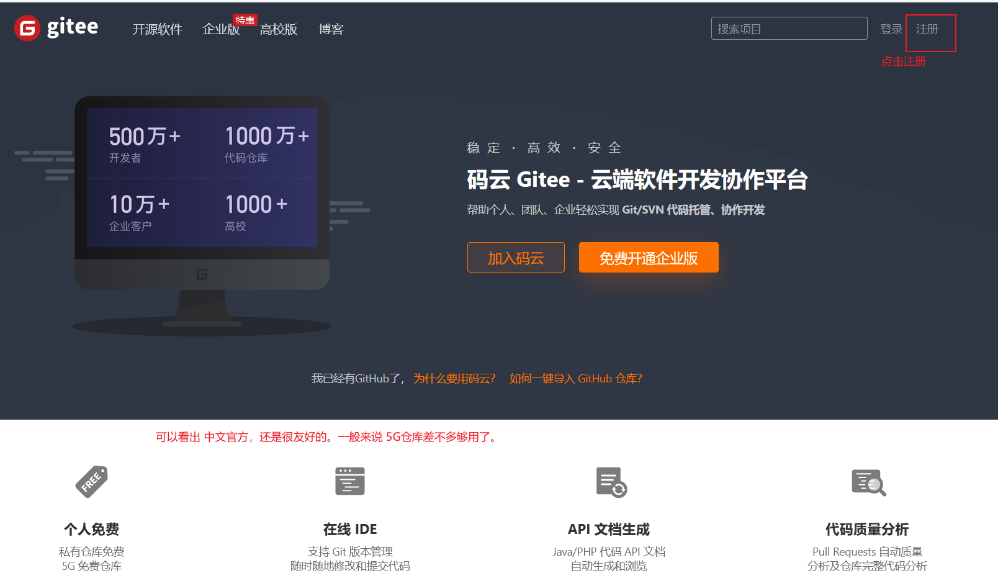Click the 10万+ 企业客户 statistic
This screenshot has height=573, width=998.
pos(139,212)
